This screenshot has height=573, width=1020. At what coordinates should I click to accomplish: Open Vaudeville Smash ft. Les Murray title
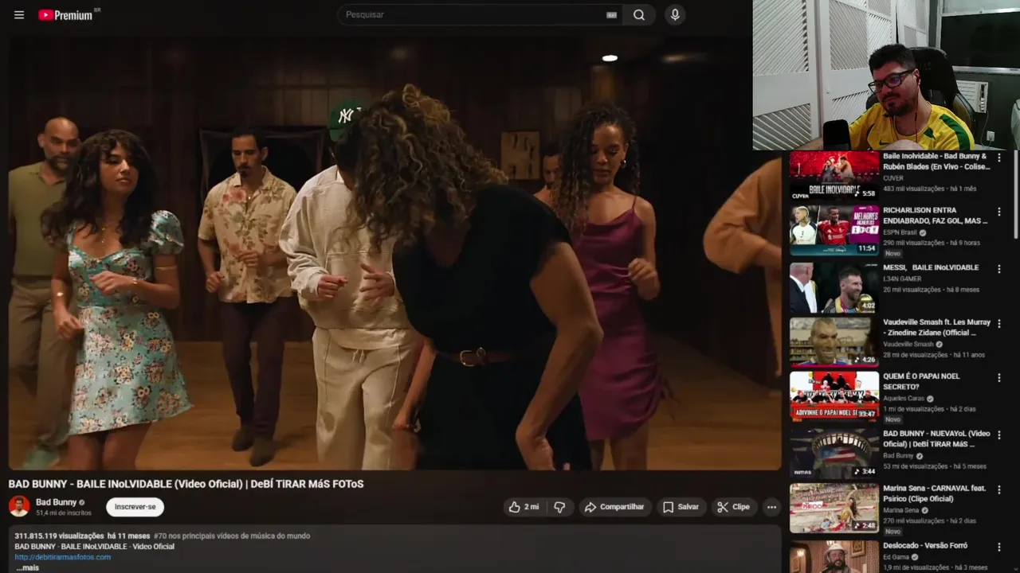936,328
